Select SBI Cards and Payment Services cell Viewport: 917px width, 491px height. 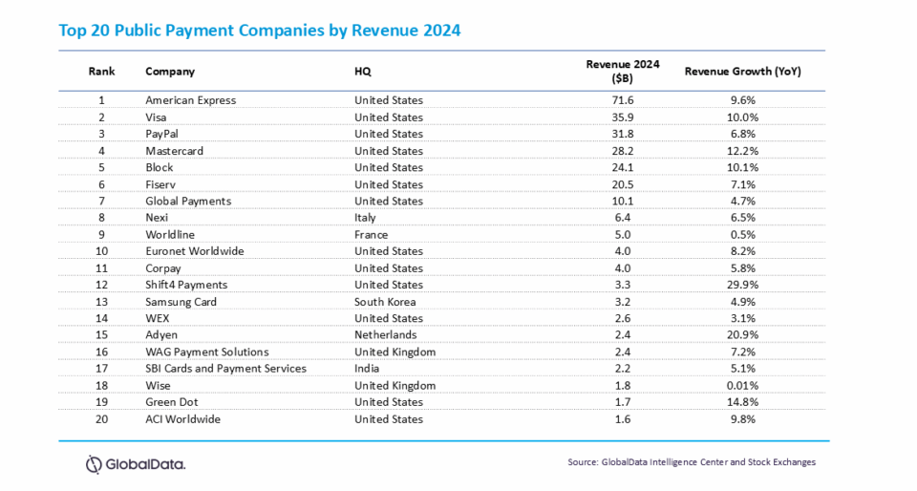click(225, 369)
